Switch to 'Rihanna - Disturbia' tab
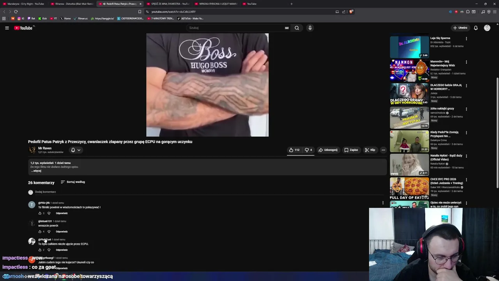The width and height of the screenshot is (499, 281). pyautogui.click(x=72, y=4)
